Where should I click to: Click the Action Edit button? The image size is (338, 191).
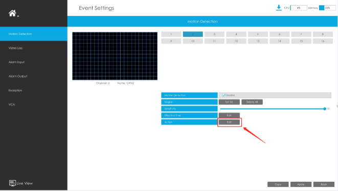(229, 122)
